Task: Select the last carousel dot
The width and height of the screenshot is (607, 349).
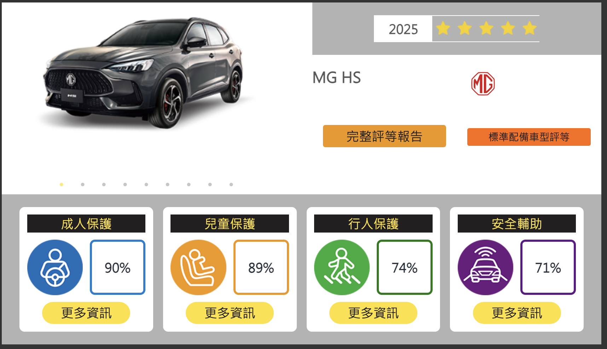Action: 231,184
